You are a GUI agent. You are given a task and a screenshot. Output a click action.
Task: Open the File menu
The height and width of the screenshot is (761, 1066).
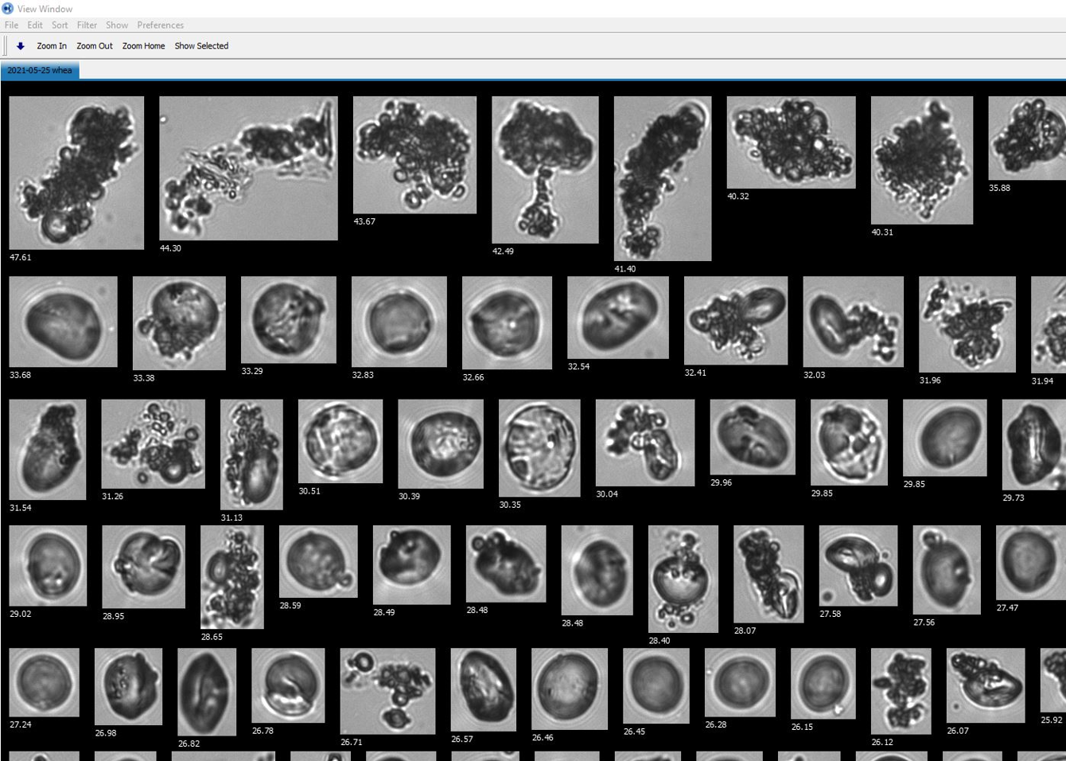coord(11,25)
